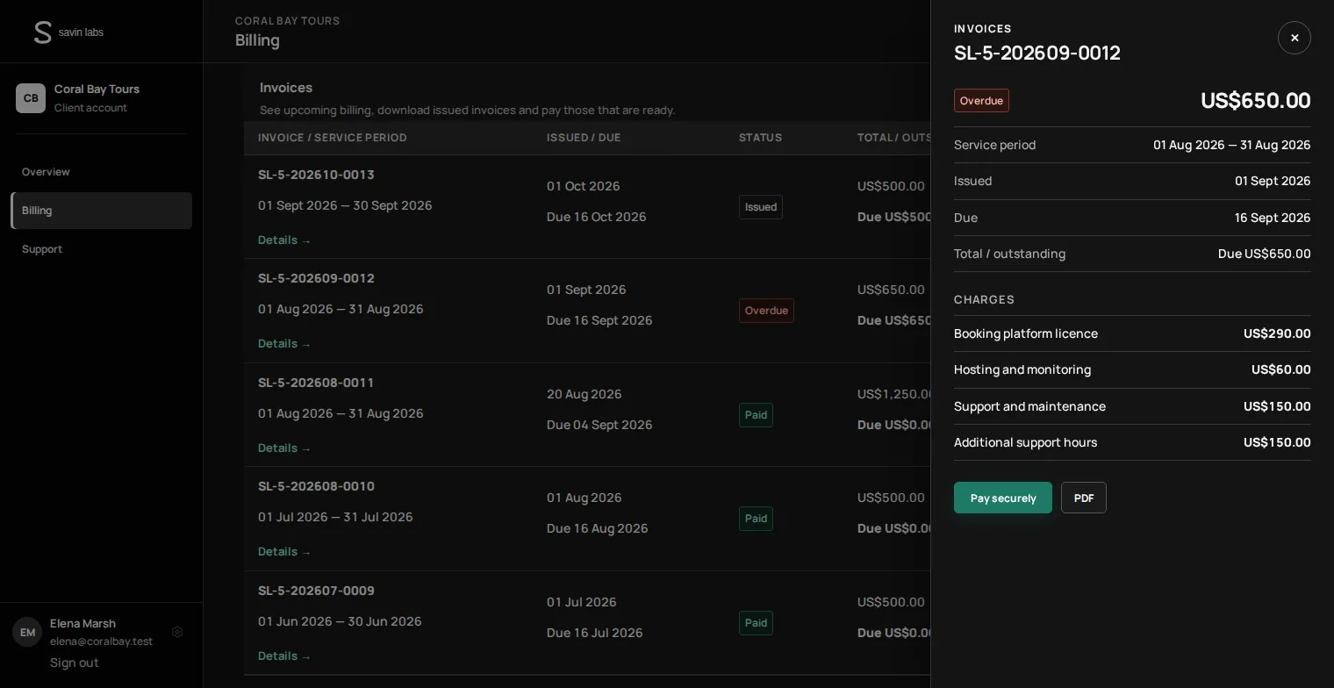Click Paid badge for invoice SL-5-202607-0009
Image resolution: width=1334 pixels, height=688 pixels.
pos(756,623)
